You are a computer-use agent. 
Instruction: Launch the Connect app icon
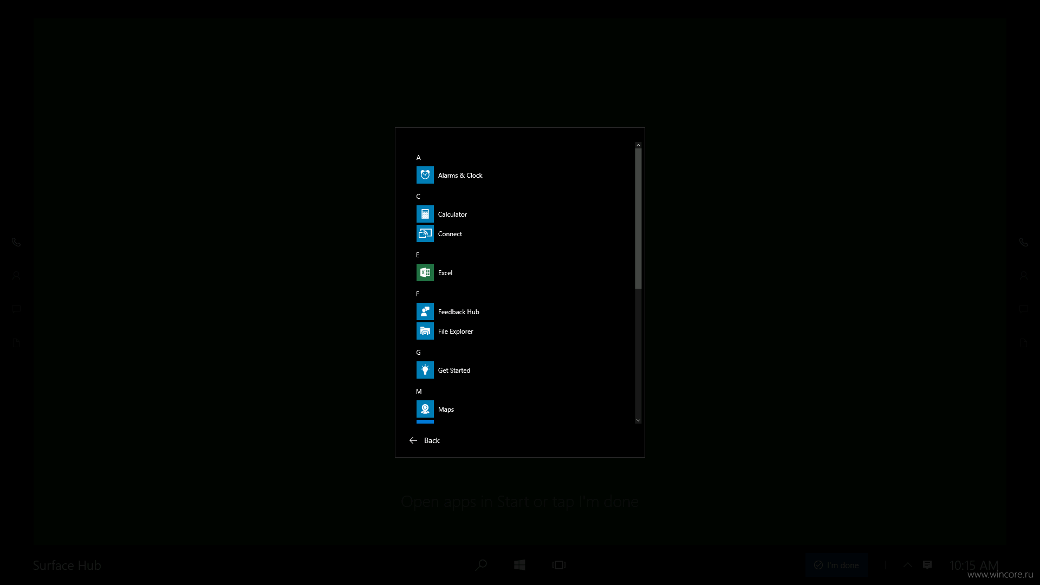point(425,233)
